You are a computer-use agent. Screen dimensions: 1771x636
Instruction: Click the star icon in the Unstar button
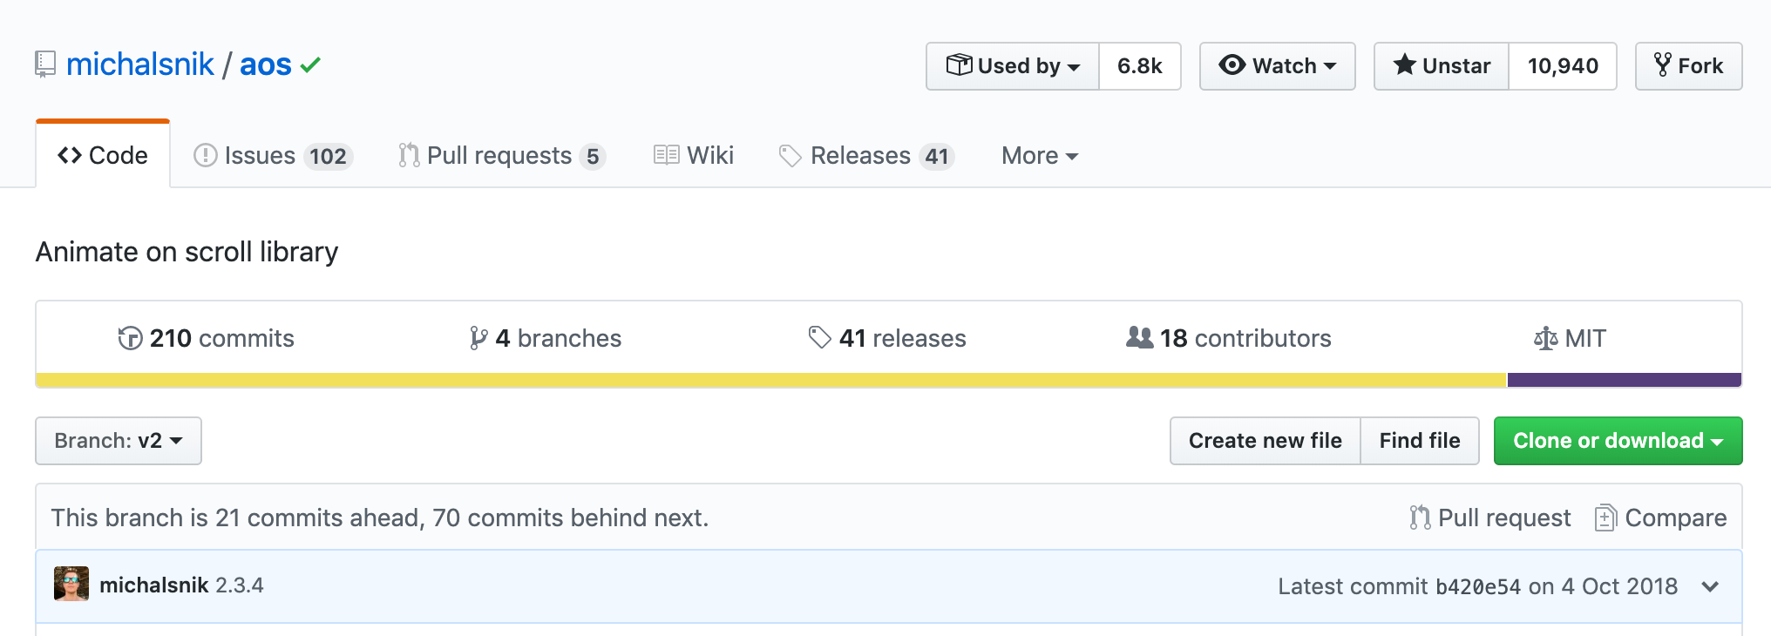(x=1404, y=64)
